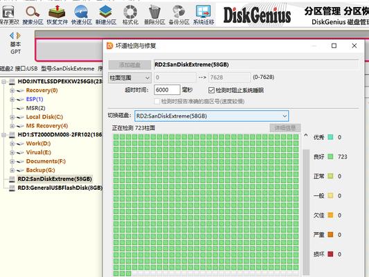Open the Search Partition tool
369x277 pixels.
click(33, 15)
